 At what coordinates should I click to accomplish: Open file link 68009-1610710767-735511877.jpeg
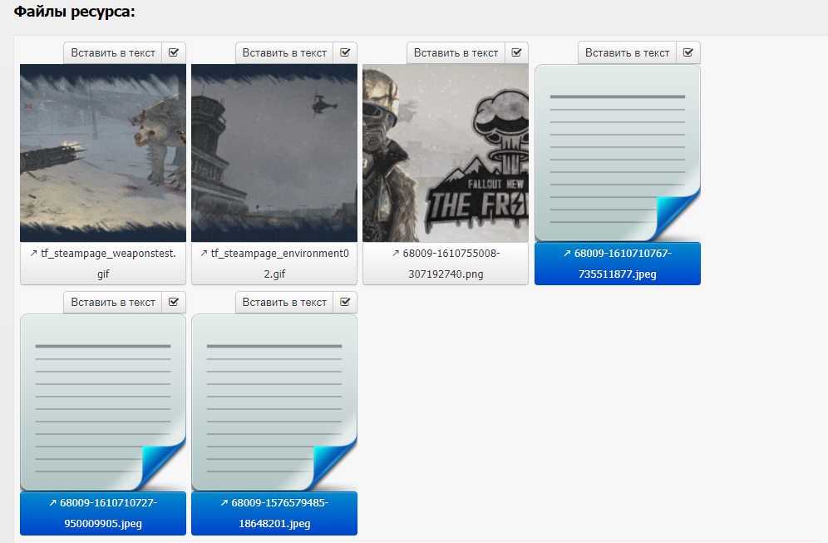pos(618,264)
